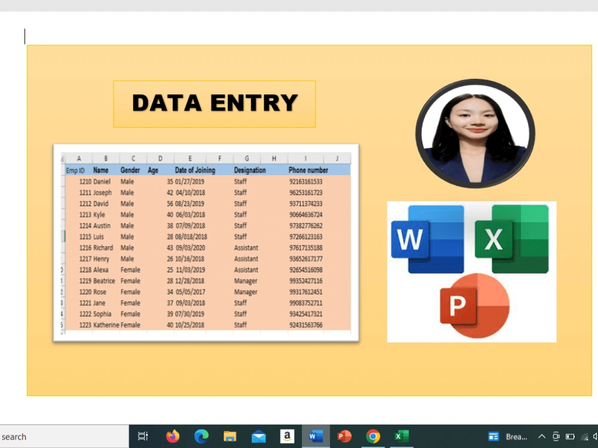598x448 pixels.
Task: Switch to Excel from the taskbar
Action: (x=402, y=436)
